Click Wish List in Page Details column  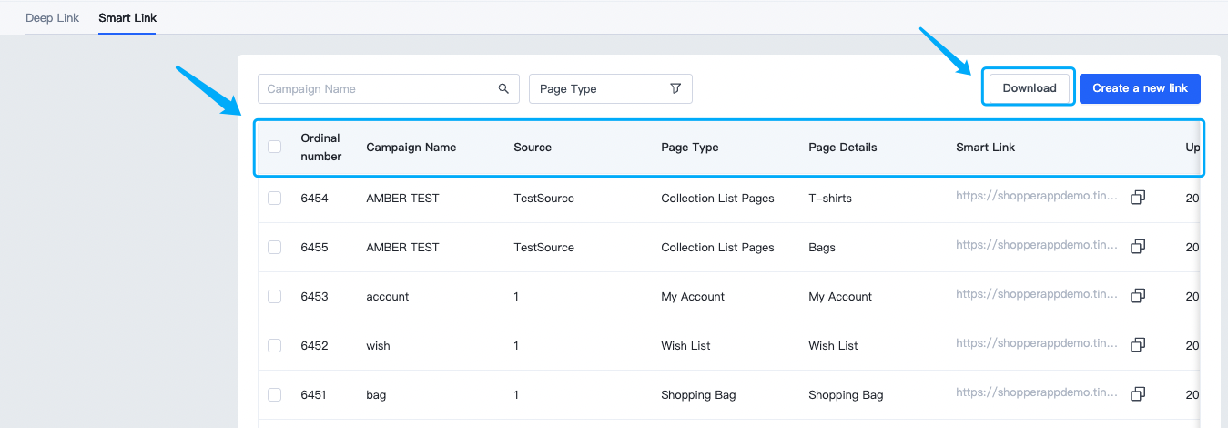(833, 345)
